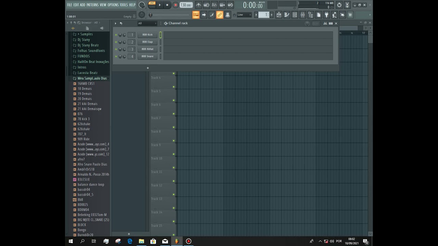
Task: Open the tempo tapper icon
Action: click(x=334, y=15)
